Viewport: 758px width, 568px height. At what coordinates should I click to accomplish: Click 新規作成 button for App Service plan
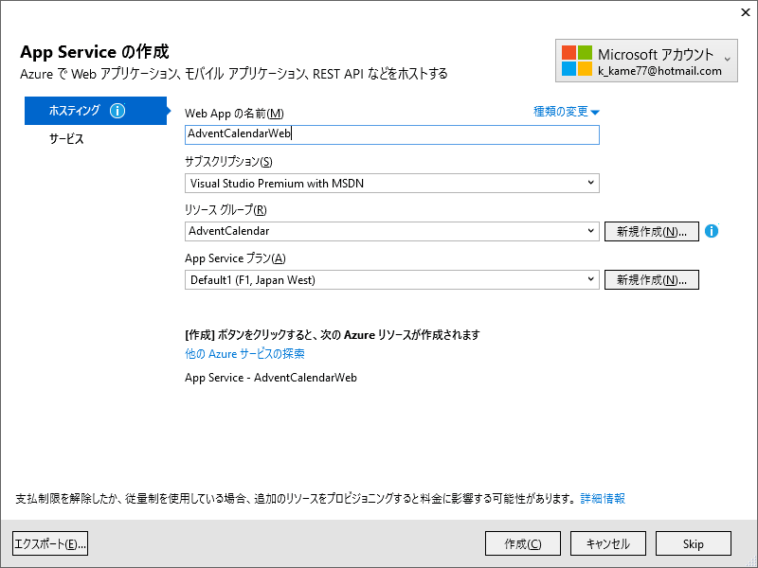[652, 279]
